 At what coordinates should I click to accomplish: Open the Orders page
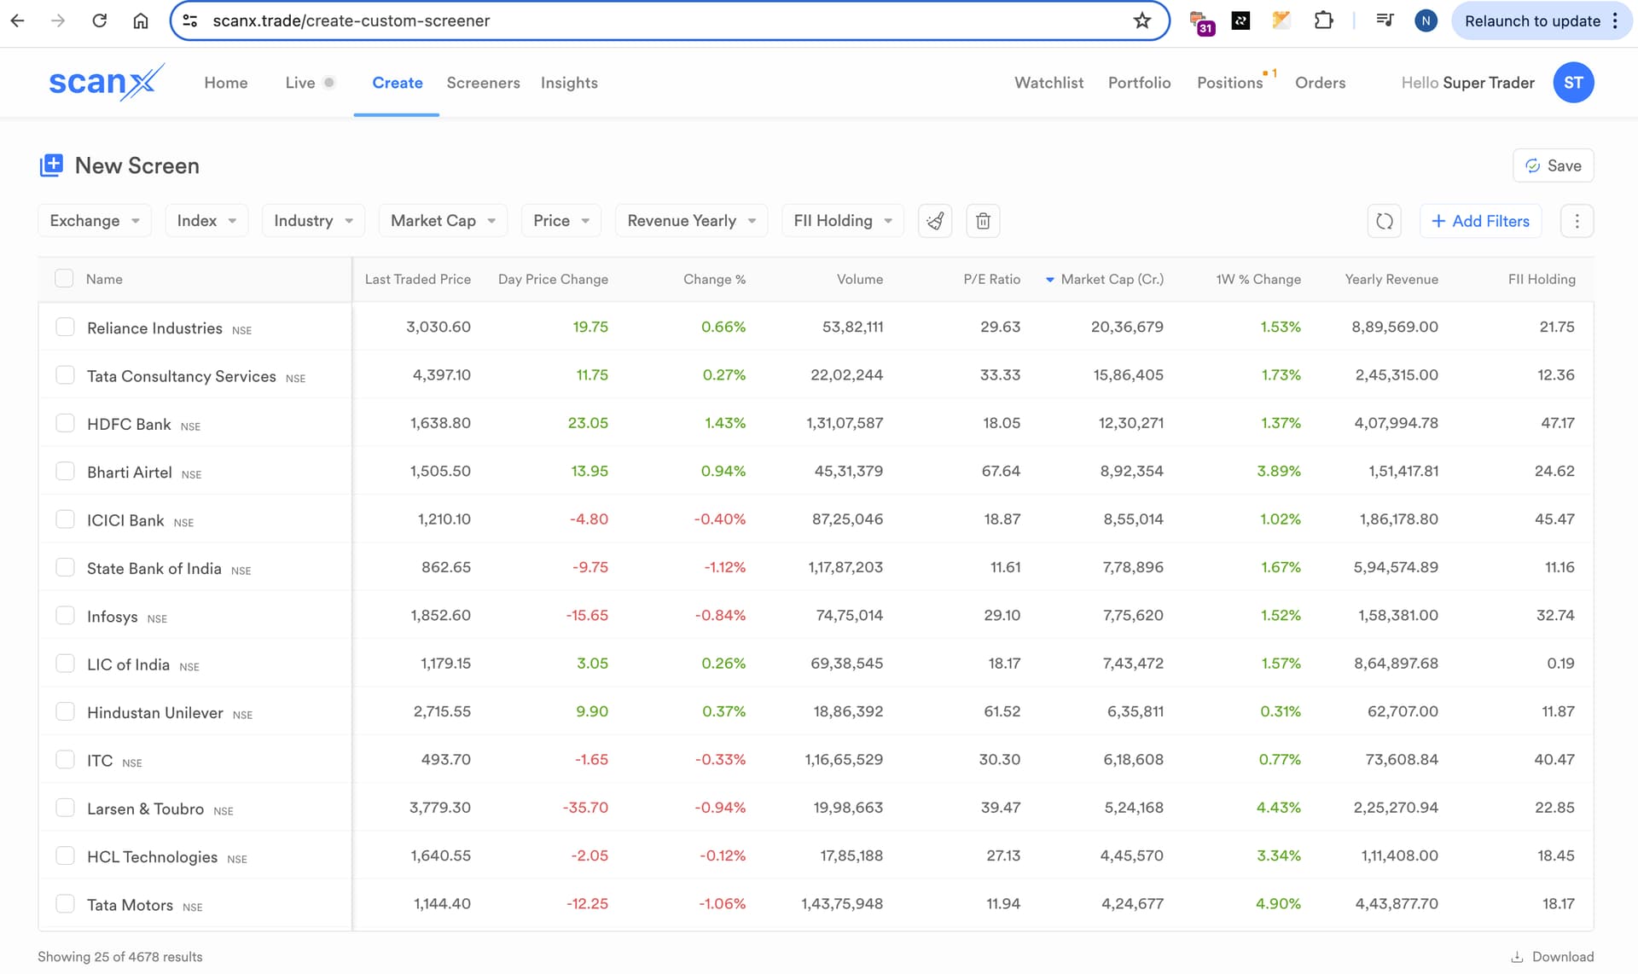(1320, 83)
